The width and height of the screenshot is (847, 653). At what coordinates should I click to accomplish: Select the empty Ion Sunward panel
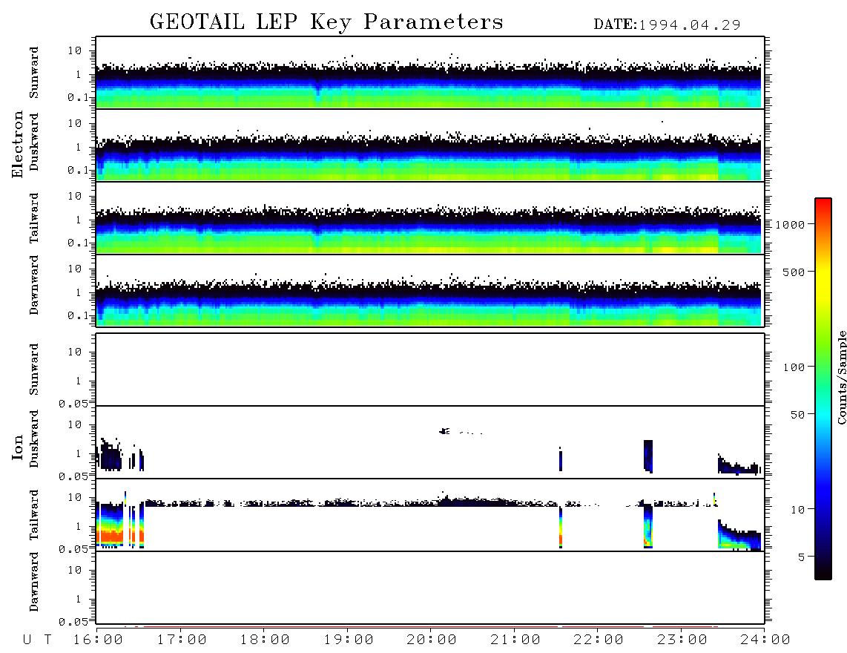tap(429, 370)
